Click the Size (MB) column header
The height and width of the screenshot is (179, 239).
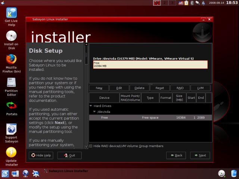(179, 98)
